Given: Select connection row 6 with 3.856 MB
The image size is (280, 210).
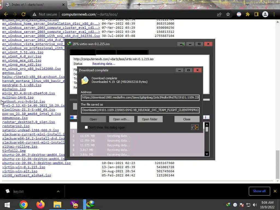Looking at the screenshot, I should pos(137,154).
